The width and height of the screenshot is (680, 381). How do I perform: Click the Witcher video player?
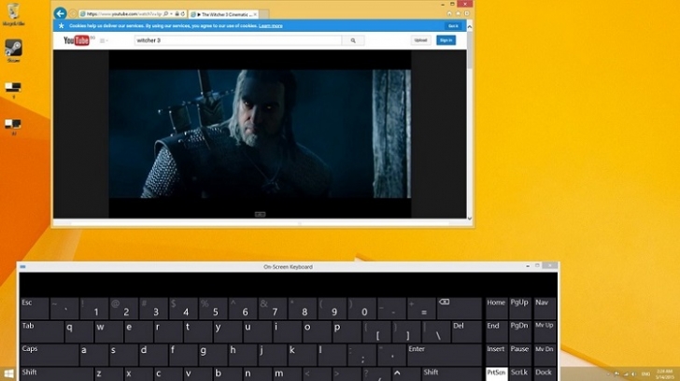pyautogui.click(x=260, y=134)
